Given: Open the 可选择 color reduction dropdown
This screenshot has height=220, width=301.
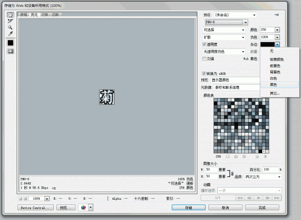Looking at the screenshot, I should (x=224, y=30).
